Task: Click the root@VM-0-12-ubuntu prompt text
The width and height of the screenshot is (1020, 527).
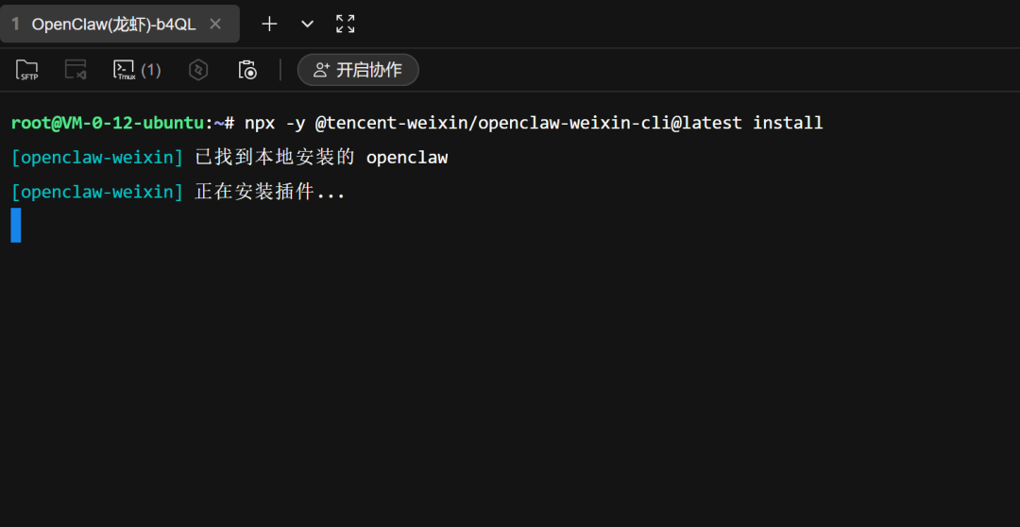Action: (x=108, y=123)
